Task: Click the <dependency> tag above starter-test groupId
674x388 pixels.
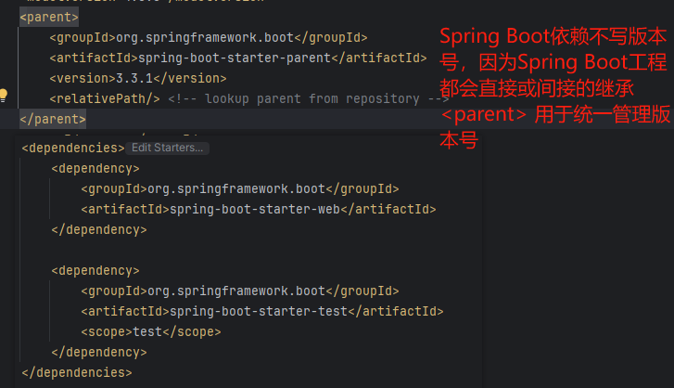Action: tap(95, 270)
